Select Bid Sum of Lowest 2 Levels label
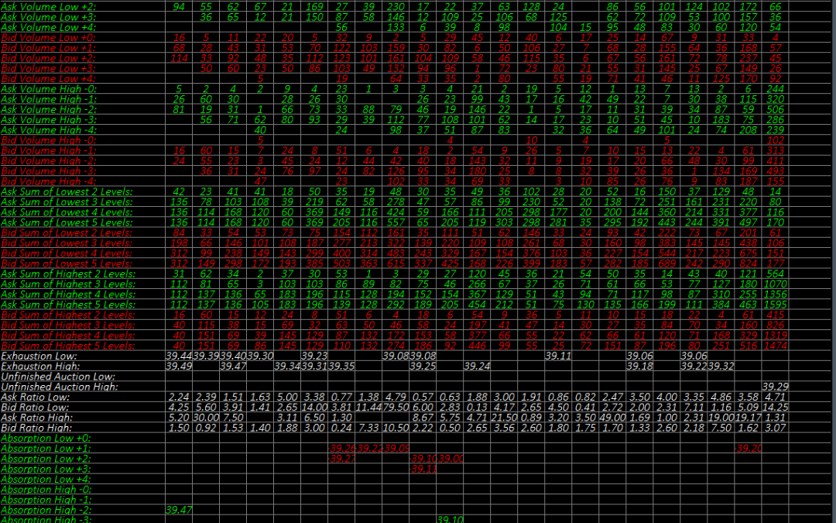This screenshot has height=523, width=836. click(66, 232)
